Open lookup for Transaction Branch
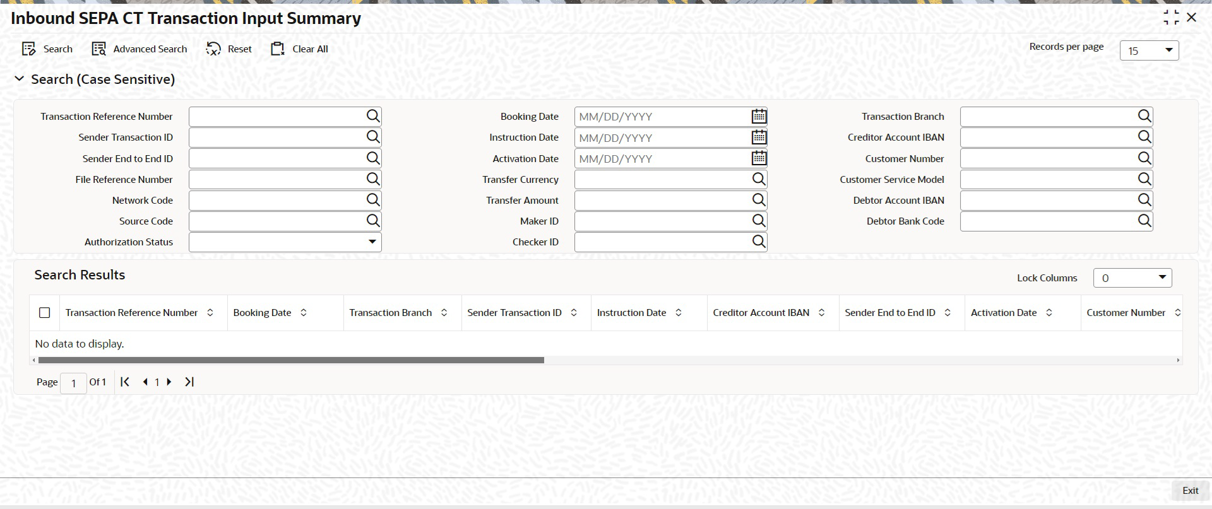This screenshot has height=509, width=1212. pyautogui.click(x=1144, y=116)
